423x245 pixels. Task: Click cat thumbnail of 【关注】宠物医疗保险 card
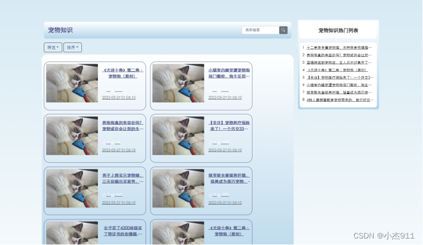point(178,136)
